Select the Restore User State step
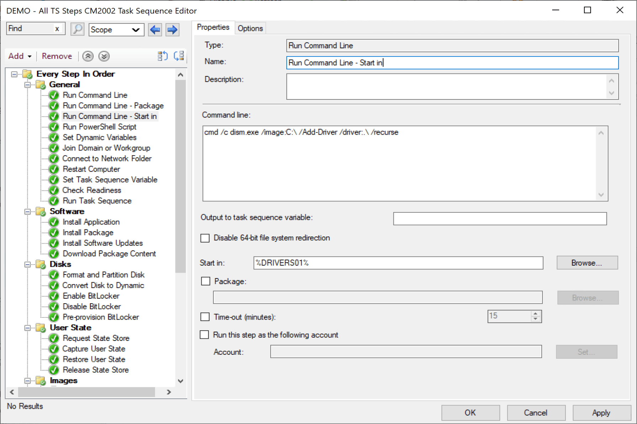 click(x=94, y=359)
